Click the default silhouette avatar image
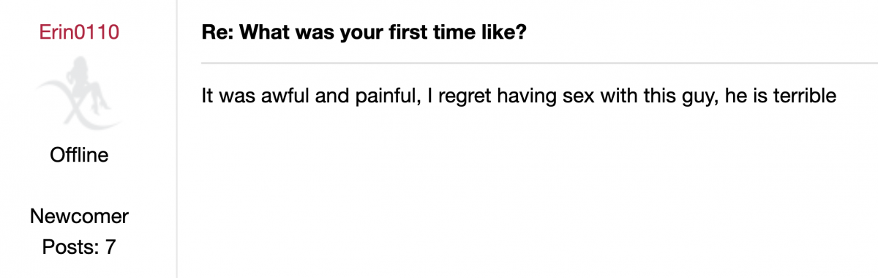Screen dimensions: 878x278 tap(79, 92)
